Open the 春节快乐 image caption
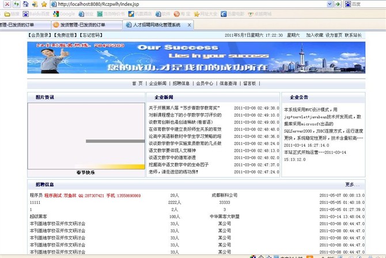 coord(86,172)
